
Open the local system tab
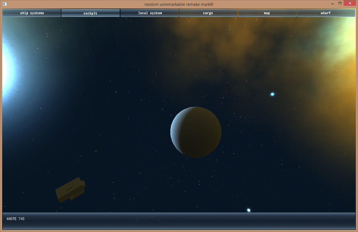pos(150,13)
